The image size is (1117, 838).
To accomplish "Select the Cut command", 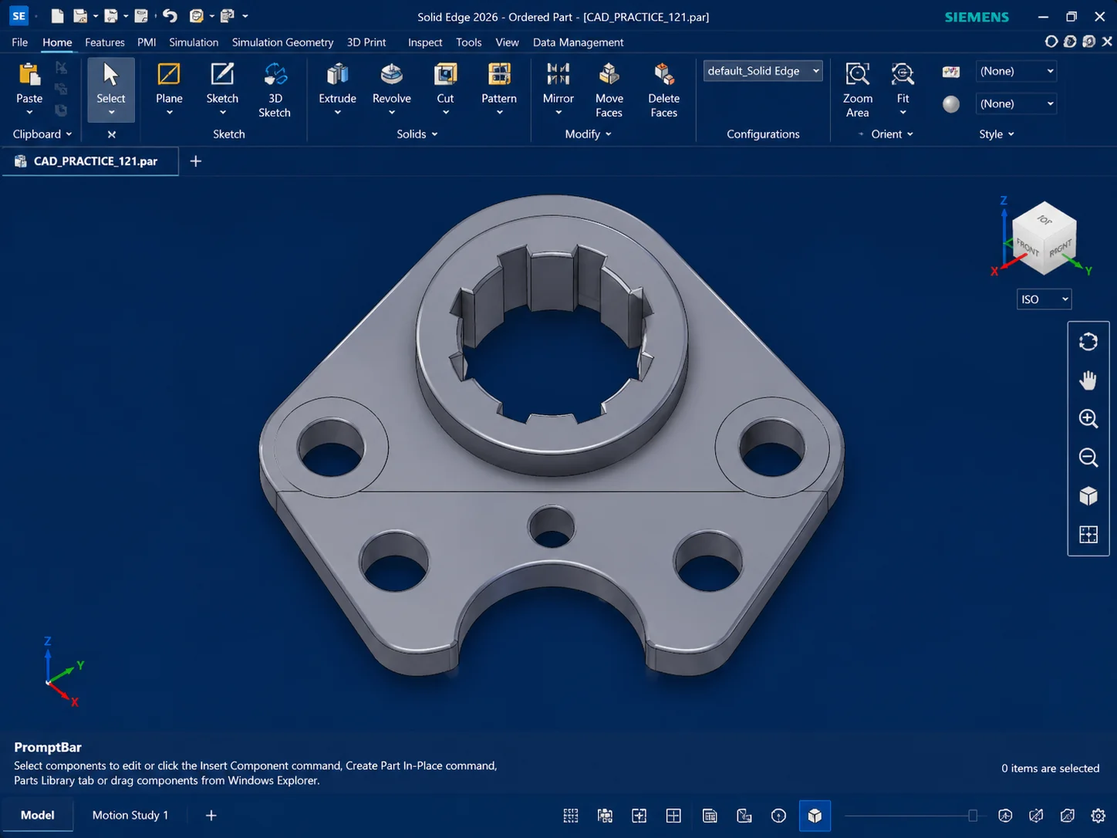I will [x=445, y=74].
